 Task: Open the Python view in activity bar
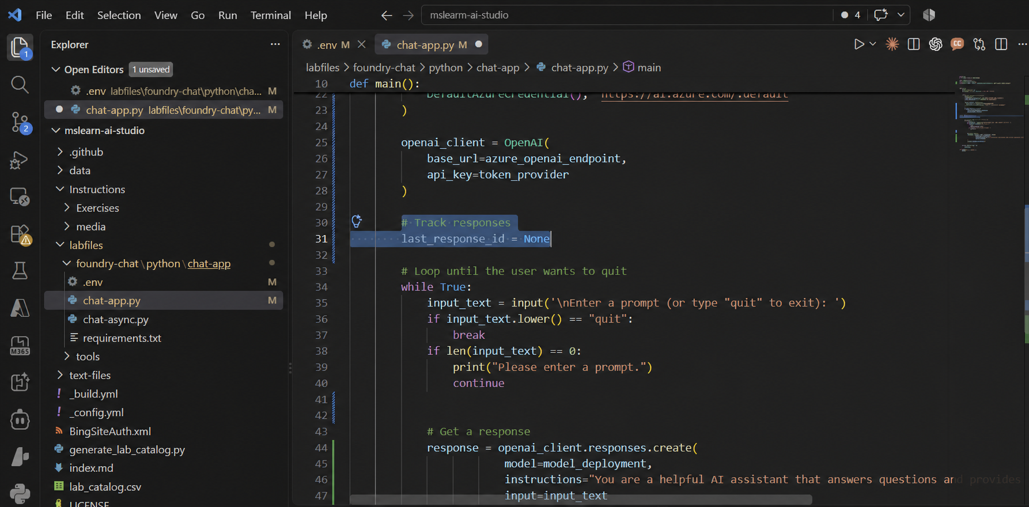(20, 493)
